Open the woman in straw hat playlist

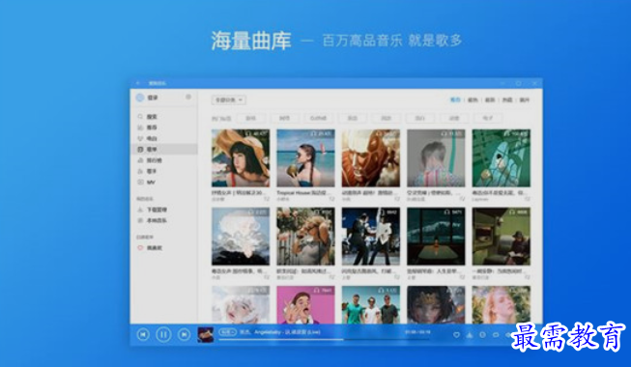pyautogui.click(x=241, y=157)
